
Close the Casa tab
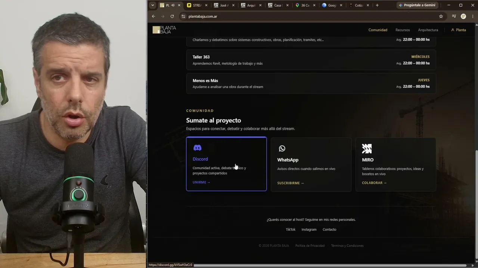click(288, 5)
